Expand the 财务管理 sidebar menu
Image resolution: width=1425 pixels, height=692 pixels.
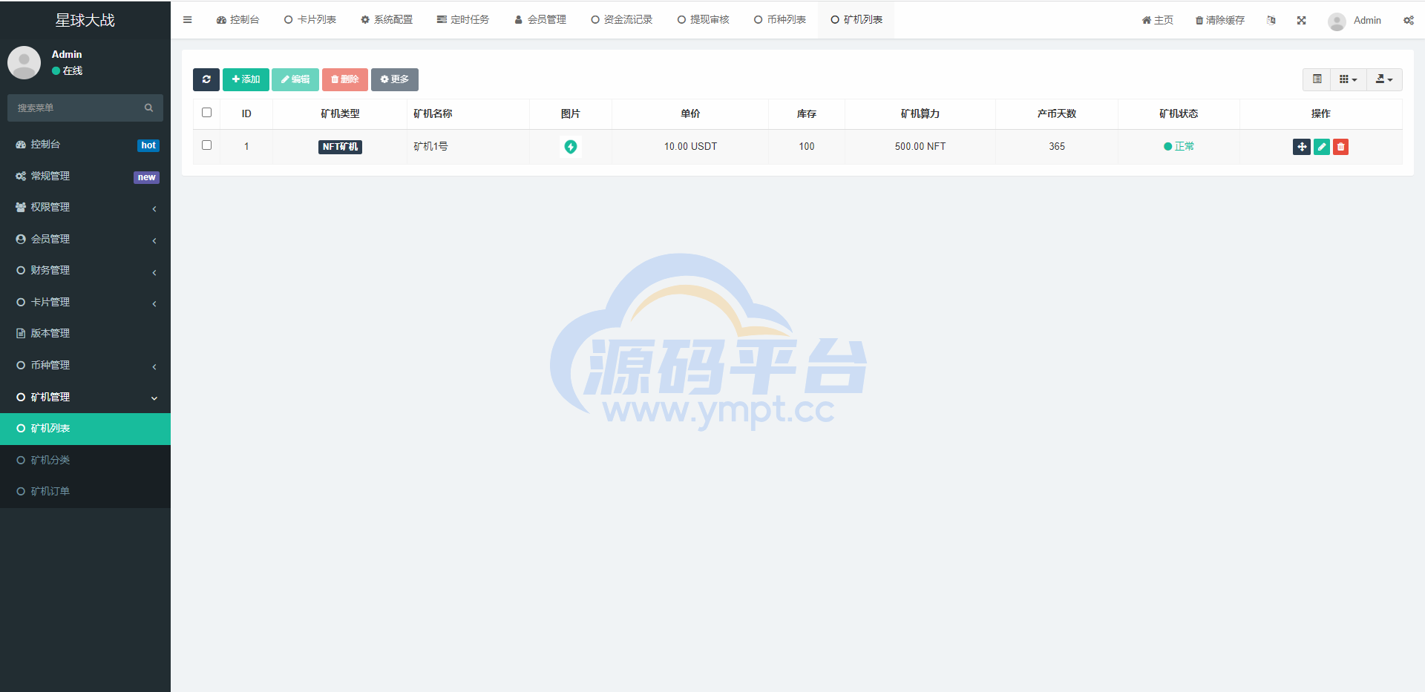tap(85, 271)
